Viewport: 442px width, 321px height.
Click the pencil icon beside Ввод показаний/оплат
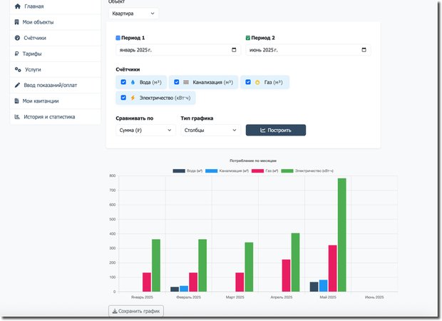pyautogui.click(x=18, y=85)
